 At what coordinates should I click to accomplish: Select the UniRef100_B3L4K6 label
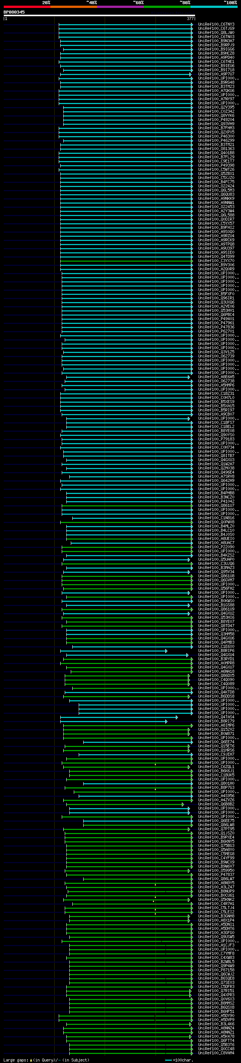tap(216, 1024)
